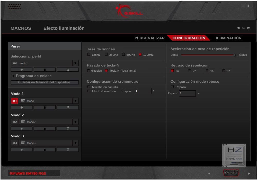
Task: Select 250Hz polling rate
Action: 106,54
